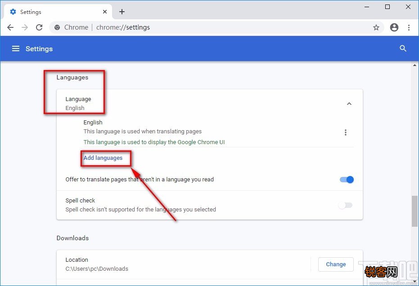Viewport: 419px width, 286px height.
Task: Open the Settings hamburger menu
Action: coord(16,48)
